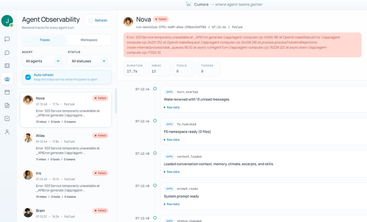
Task: Open the calendar sidebar icon
Action: tap(7, 92)
